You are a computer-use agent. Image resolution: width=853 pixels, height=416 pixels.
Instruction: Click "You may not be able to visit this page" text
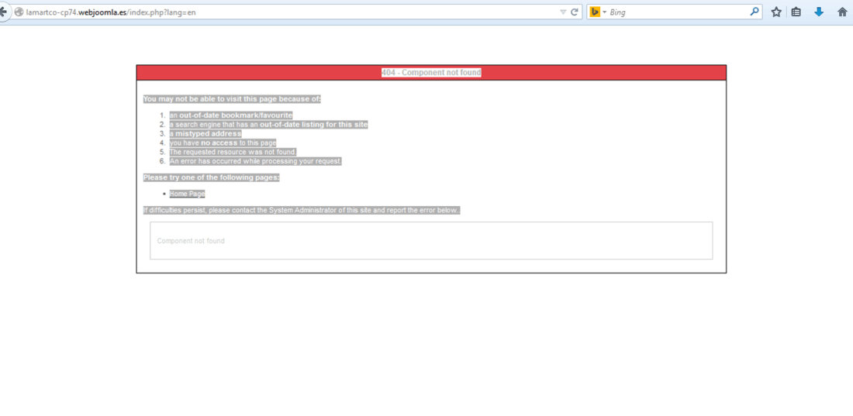point(233,99)
